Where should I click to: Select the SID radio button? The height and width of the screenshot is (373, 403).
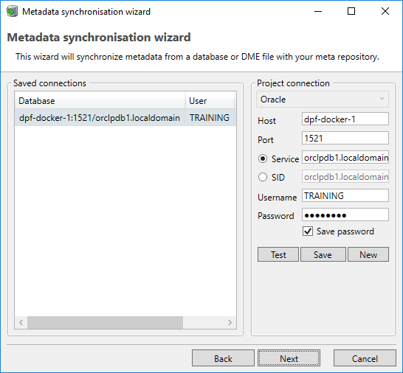pyautogui.click(x=263, y=177)
